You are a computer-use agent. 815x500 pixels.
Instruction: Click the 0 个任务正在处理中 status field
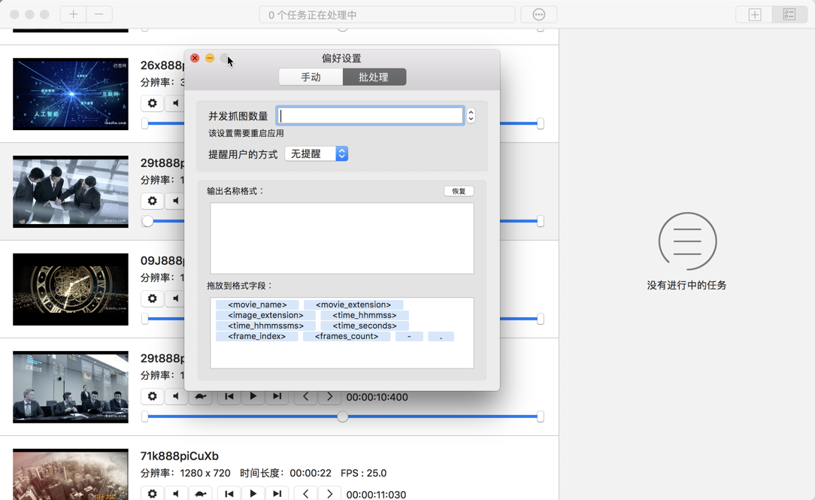tap(387, 14)
